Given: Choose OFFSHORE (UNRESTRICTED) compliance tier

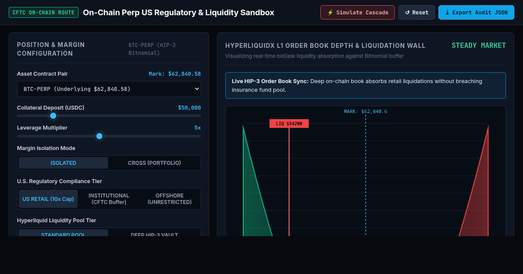Looking at the screenshot, I should [x=170, y=199].
